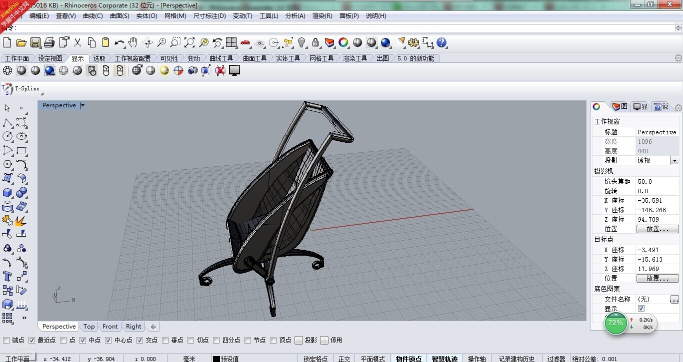Open the 编辑(E) menu
This screenshot has height=362, width=683.
39,16
